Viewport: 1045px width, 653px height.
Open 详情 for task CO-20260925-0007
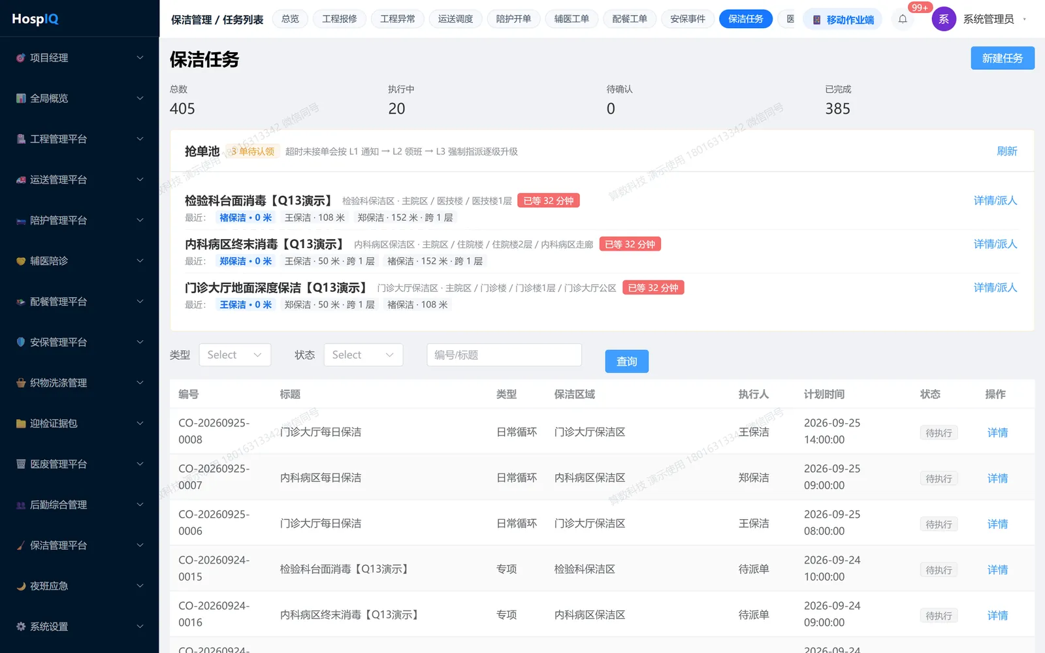pyautogui.click(x=997, y=478)
